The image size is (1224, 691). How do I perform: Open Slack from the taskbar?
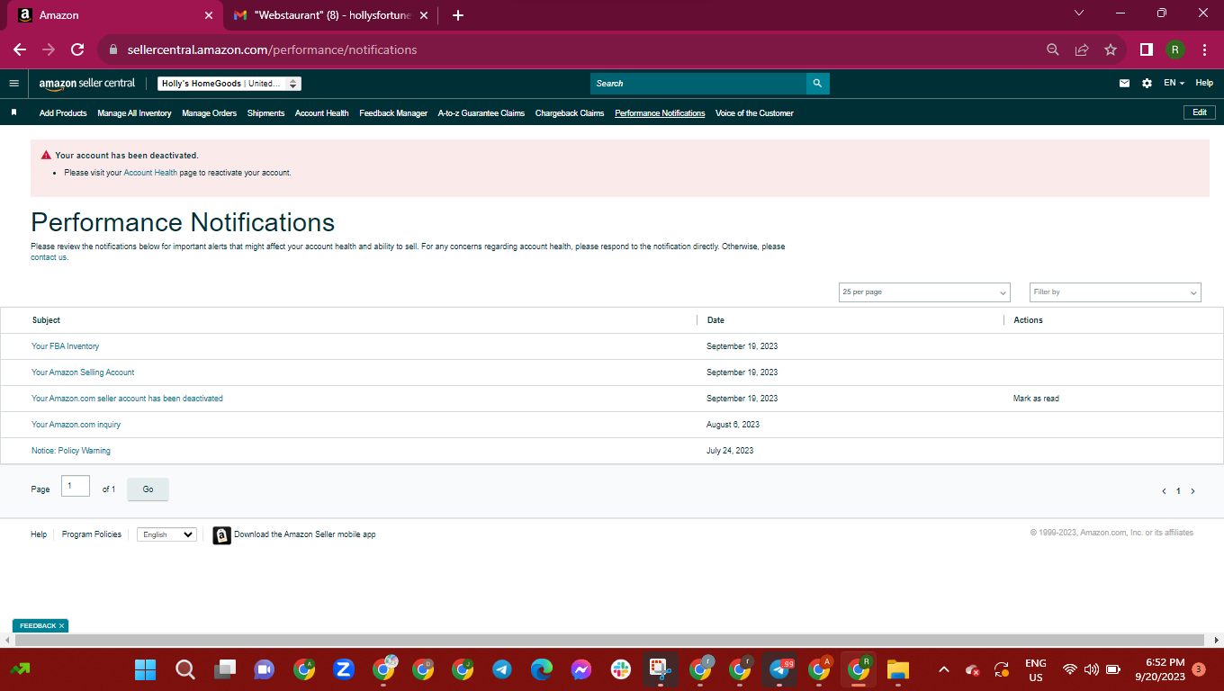[x=621, y=669]
